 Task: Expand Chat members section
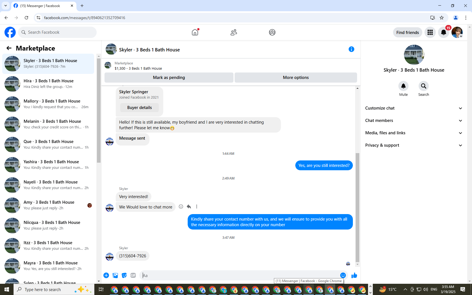click(414, 121)
